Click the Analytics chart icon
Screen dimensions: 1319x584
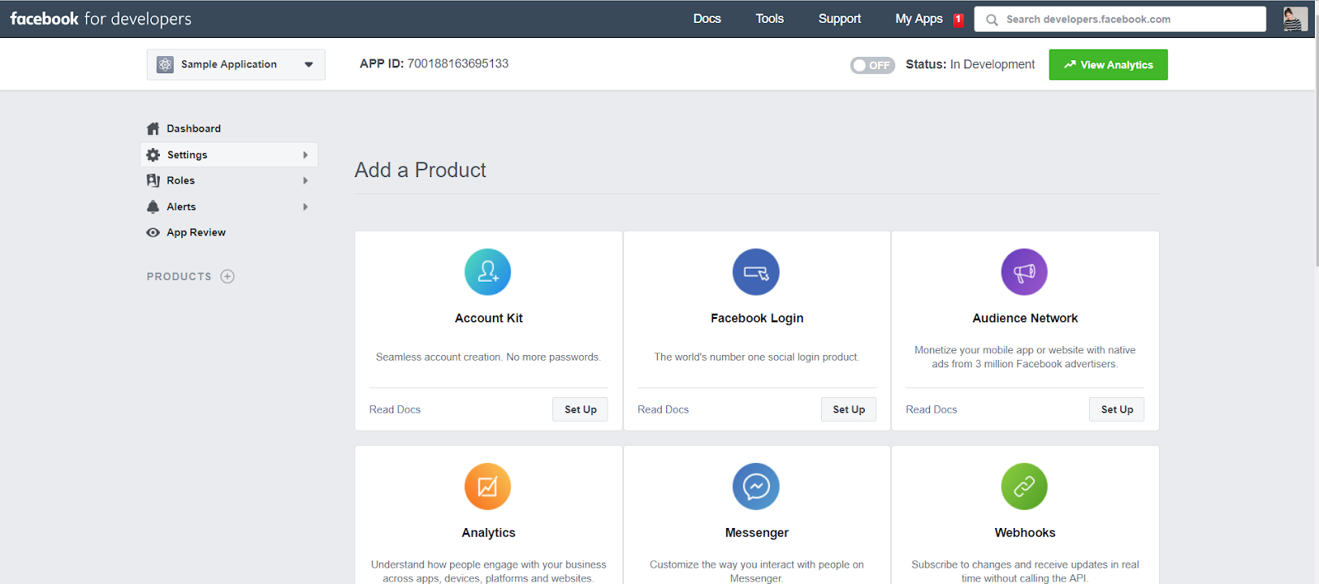tap(488, 487)
